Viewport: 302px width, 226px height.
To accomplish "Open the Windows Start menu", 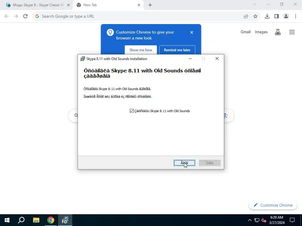I will tap(7, 220).
